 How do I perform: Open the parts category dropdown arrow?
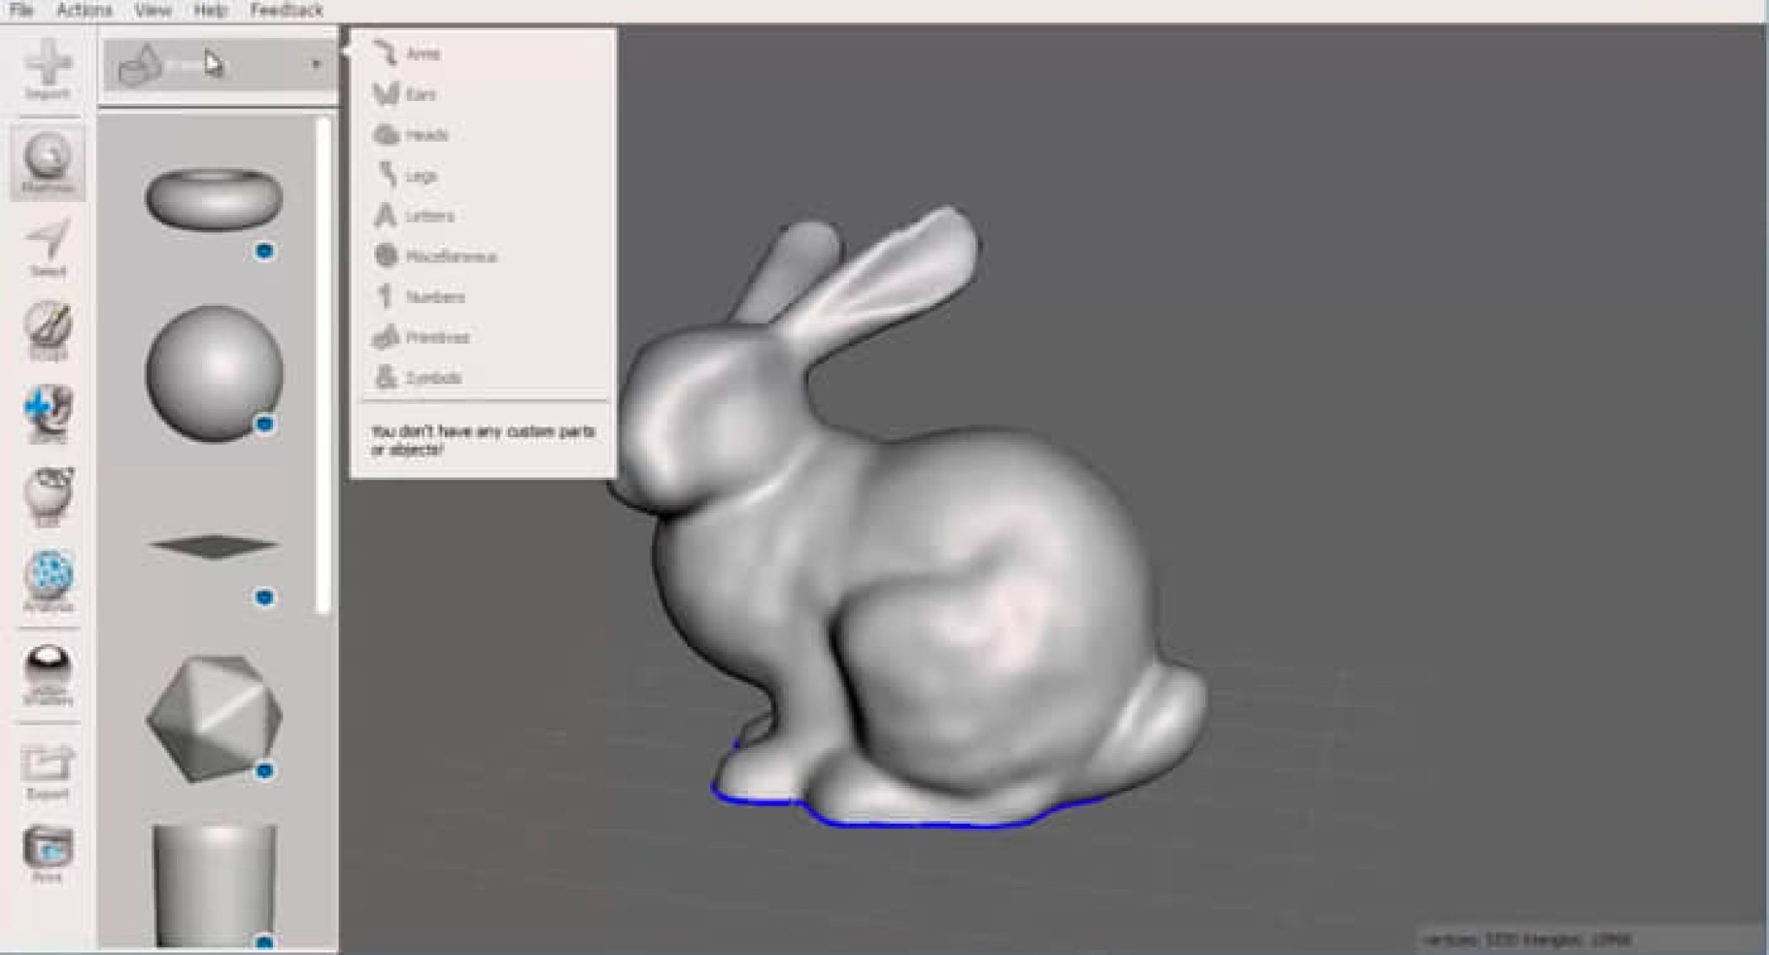point(316,63)
